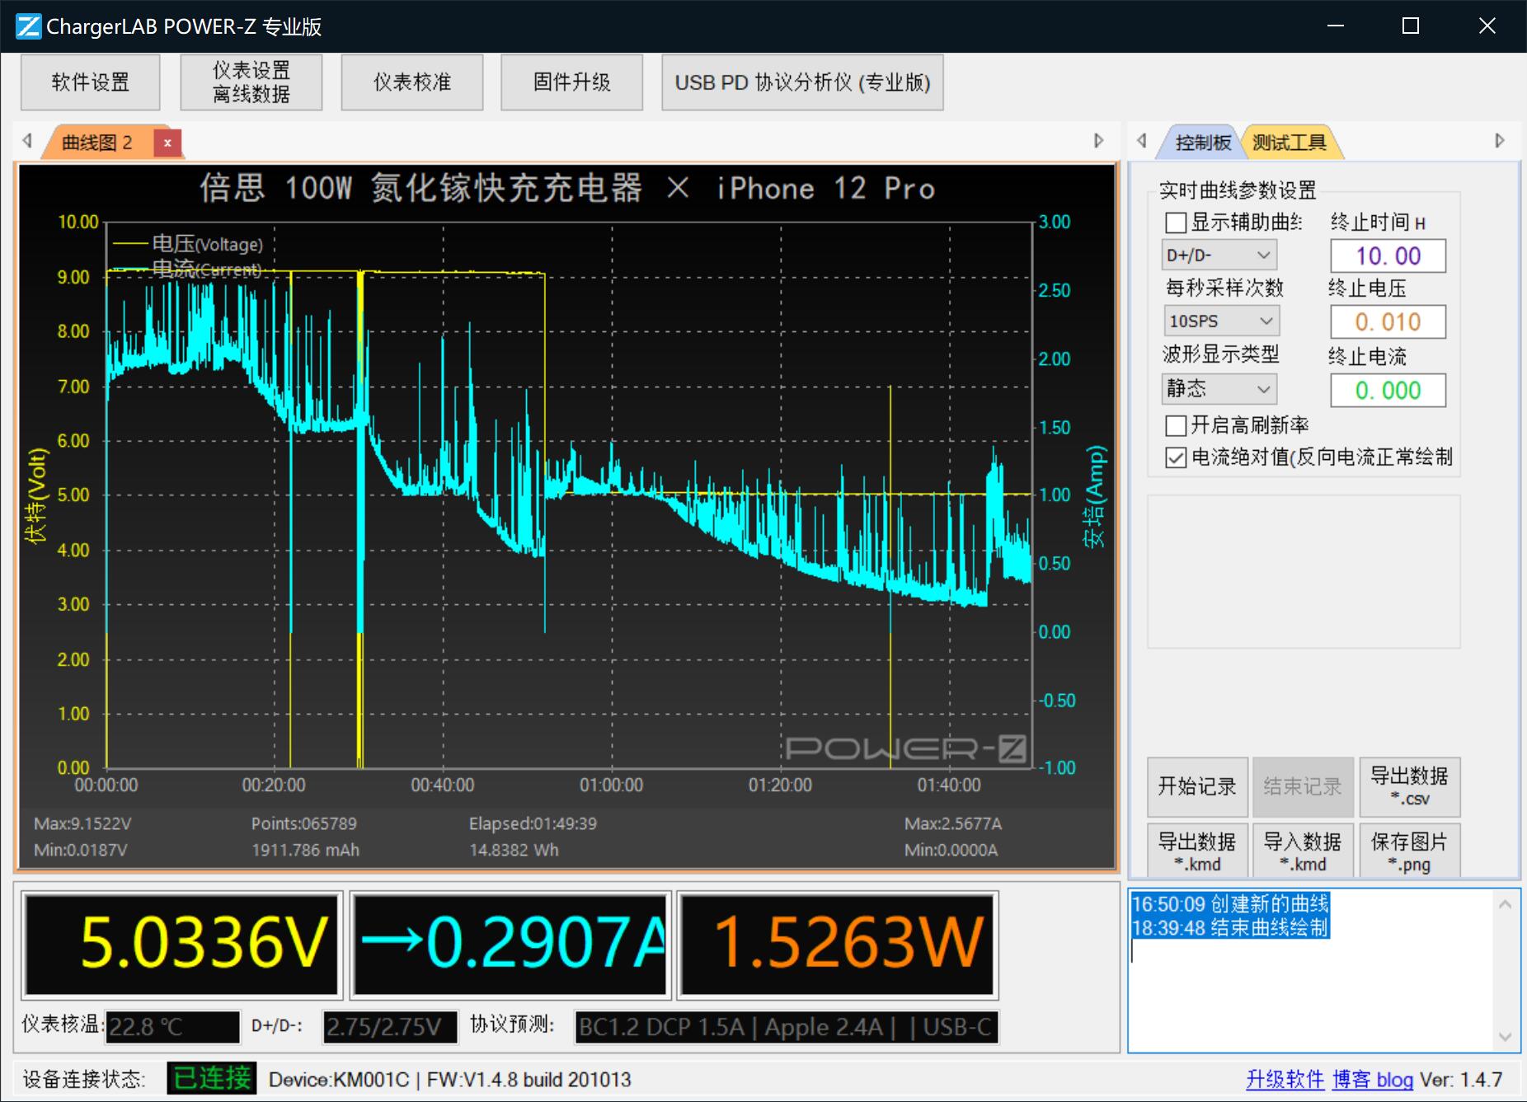The image size is (1527, 1102).
Task: Open the USB PD 协议分析仪 analyzer
Action: tap(801, 82)
